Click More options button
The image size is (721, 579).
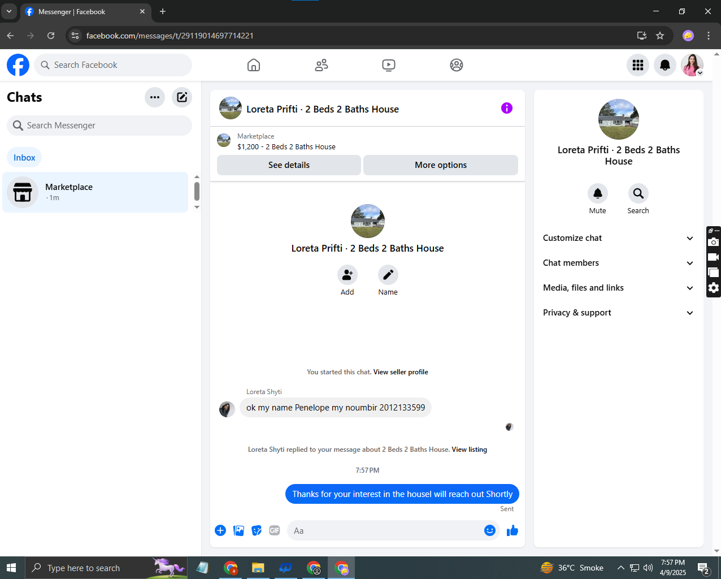point(441,165)
